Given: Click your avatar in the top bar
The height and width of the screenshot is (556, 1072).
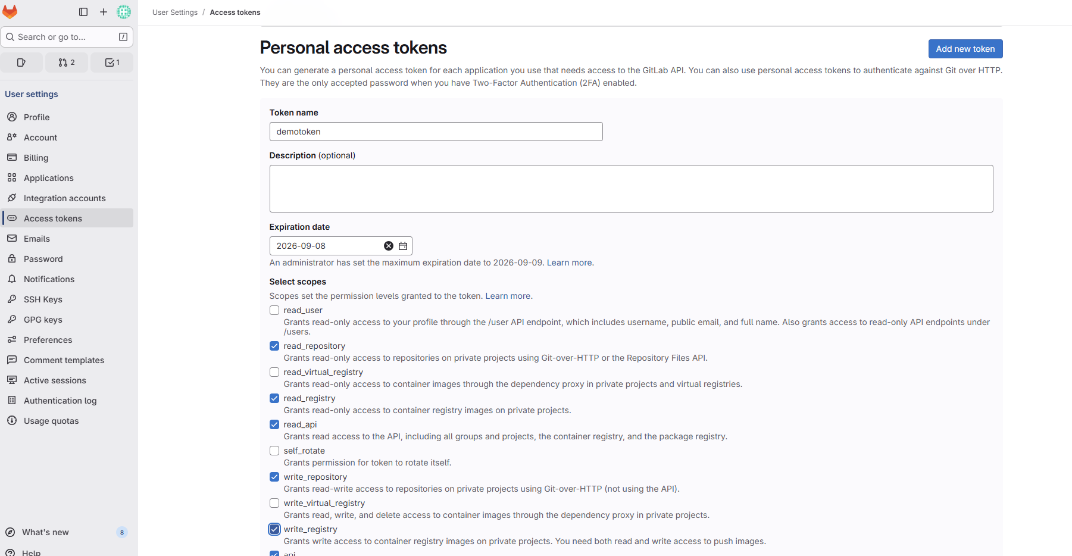Looking at the screenshot, I should tap(123, 11).
